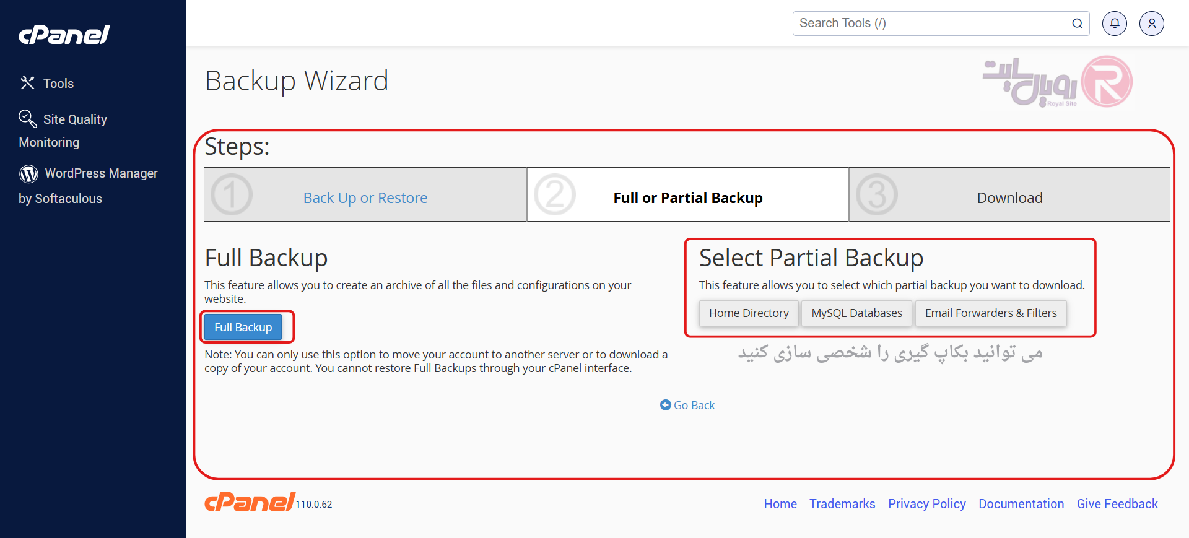This screenshot has height=538, width=1189.
Task: Go to Back Up or Restore step
Action: coord(365,198)
